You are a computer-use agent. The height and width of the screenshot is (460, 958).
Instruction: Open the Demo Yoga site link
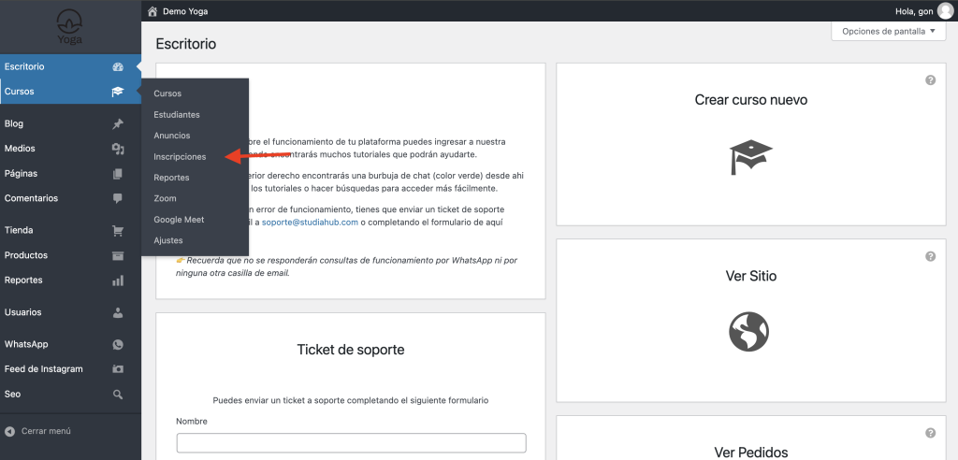coord(184,11)
